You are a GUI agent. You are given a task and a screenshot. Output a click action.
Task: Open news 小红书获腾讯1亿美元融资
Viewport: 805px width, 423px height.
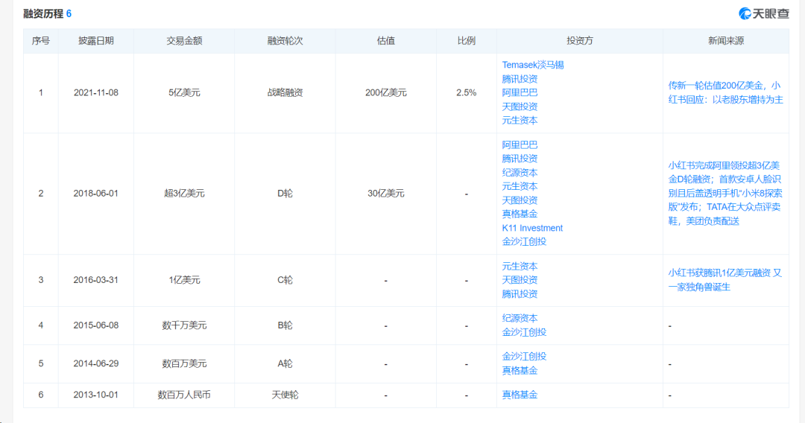tap(724, 280)
